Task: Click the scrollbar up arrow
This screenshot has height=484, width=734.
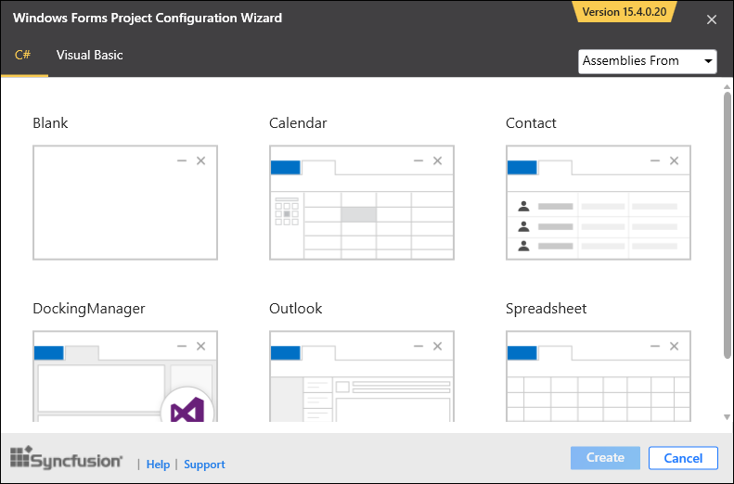Action: [727, 87]
